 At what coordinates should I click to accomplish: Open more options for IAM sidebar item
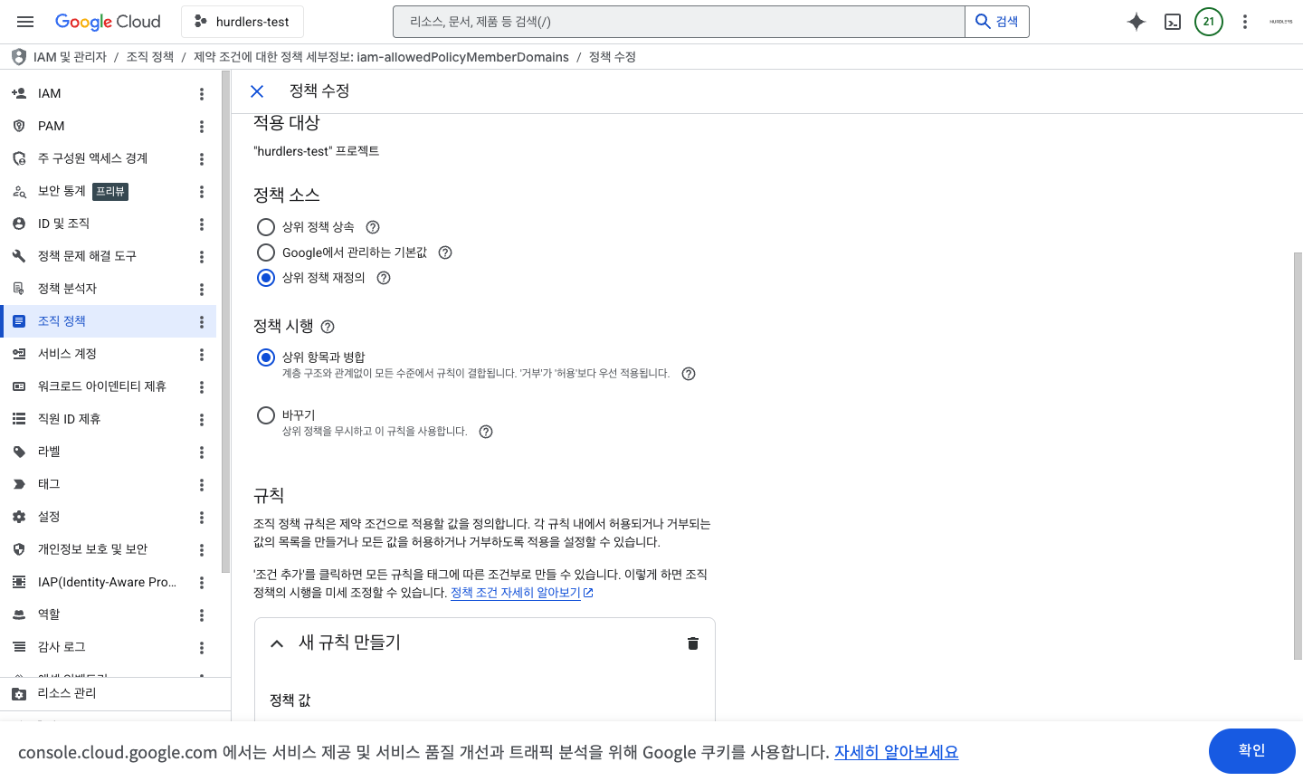point(202,94)
